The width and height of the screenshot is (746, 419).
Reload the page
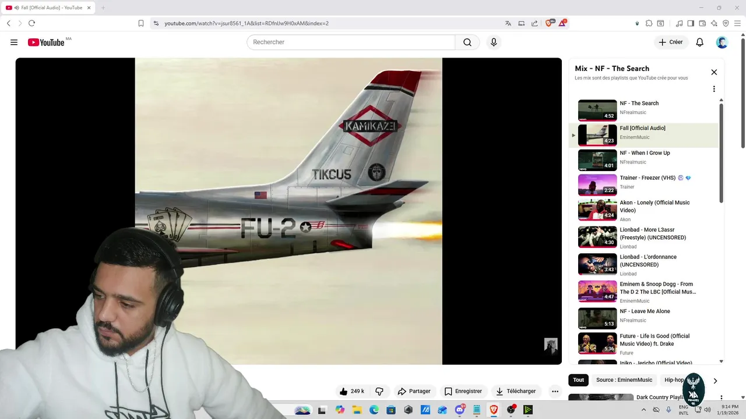click(31, 23)
